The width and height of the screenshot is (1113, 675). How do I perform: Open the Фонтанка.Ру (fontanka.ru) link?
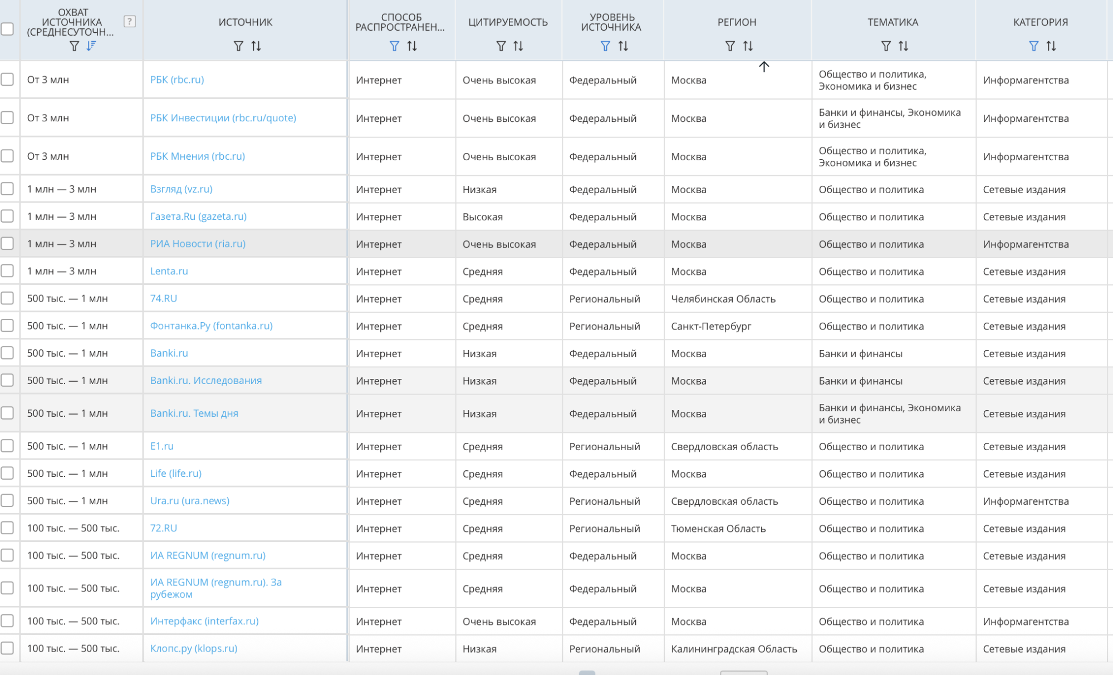(x=211, y=326)
